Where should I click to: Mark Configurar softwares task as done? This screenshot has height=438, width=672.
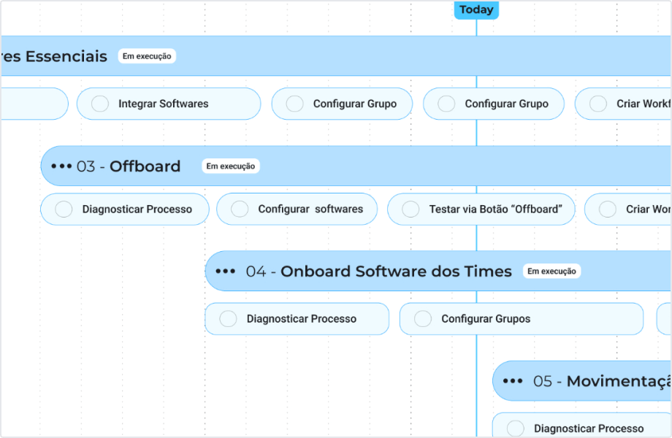tap(240, 209)
